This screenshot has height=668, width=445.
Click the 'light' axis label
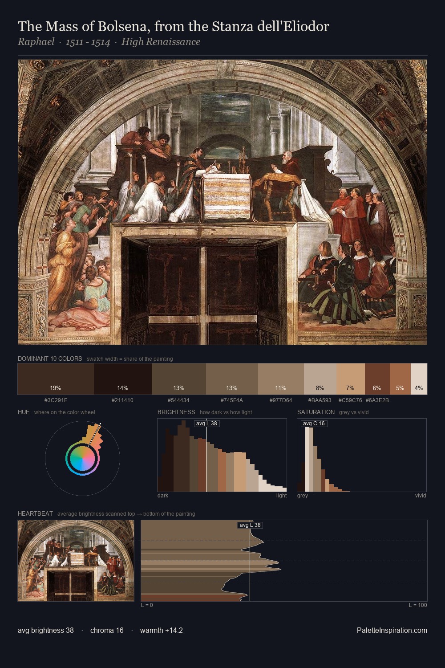pos(282,496)
